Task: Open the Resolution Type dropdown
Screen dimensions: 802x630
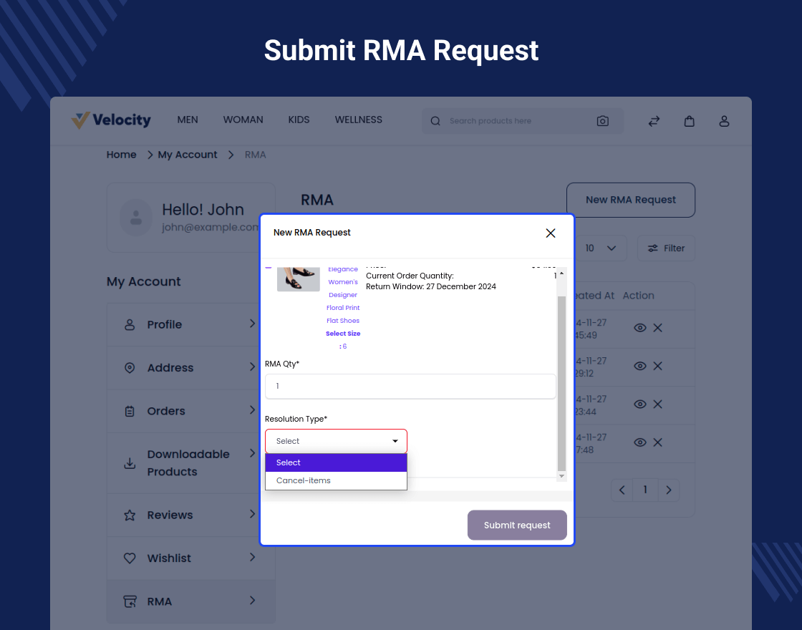Action: pos(336,441)
